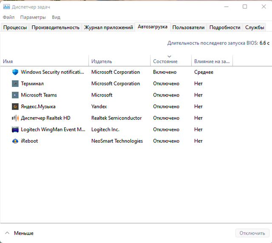
Task: Open the Подробности tab
Action: point(225,28)
